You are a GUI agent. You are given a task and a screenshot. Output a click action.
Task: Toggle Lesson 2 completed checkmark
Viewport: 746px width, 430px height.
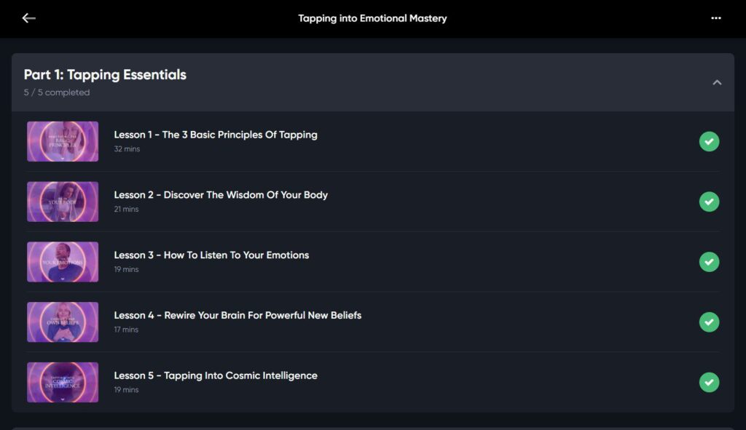click(709, 202)
